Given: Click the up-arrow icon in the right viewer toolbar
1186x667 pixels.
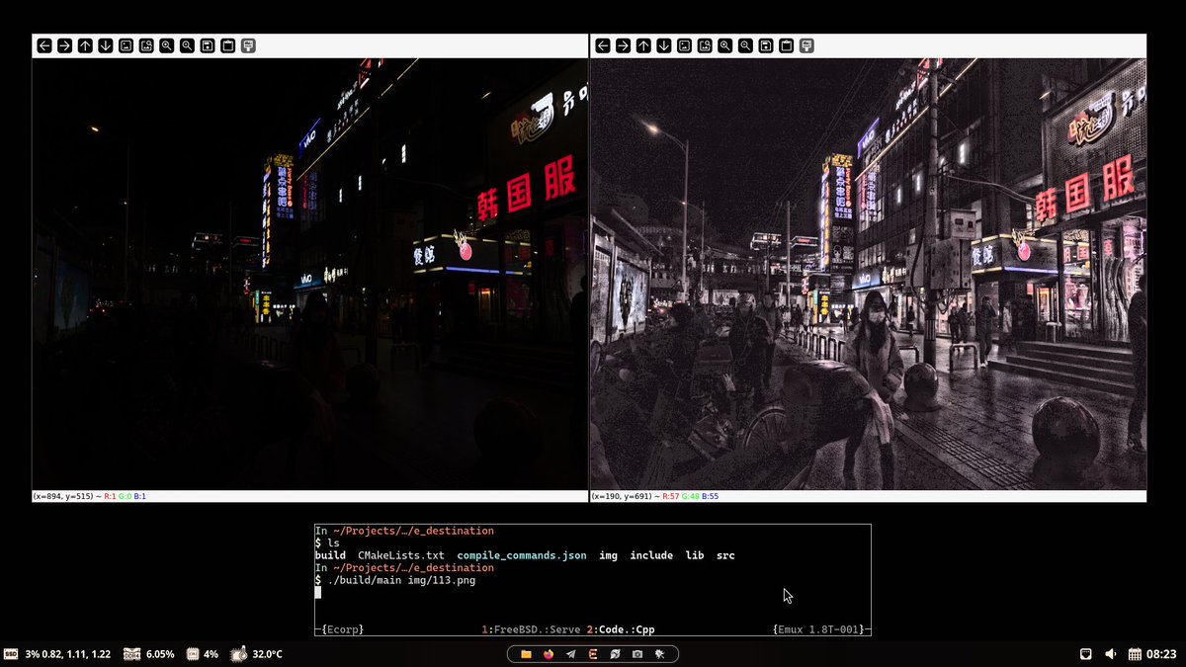Looking at the screenshot, I should pos(643,45).
